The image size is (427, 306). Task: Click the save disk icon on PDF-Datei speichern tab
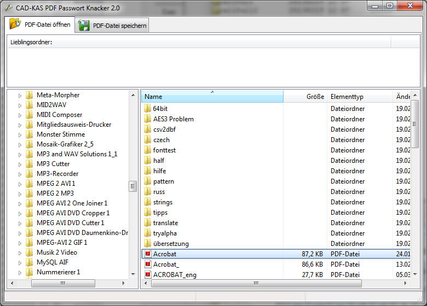(x=84, y=25)
